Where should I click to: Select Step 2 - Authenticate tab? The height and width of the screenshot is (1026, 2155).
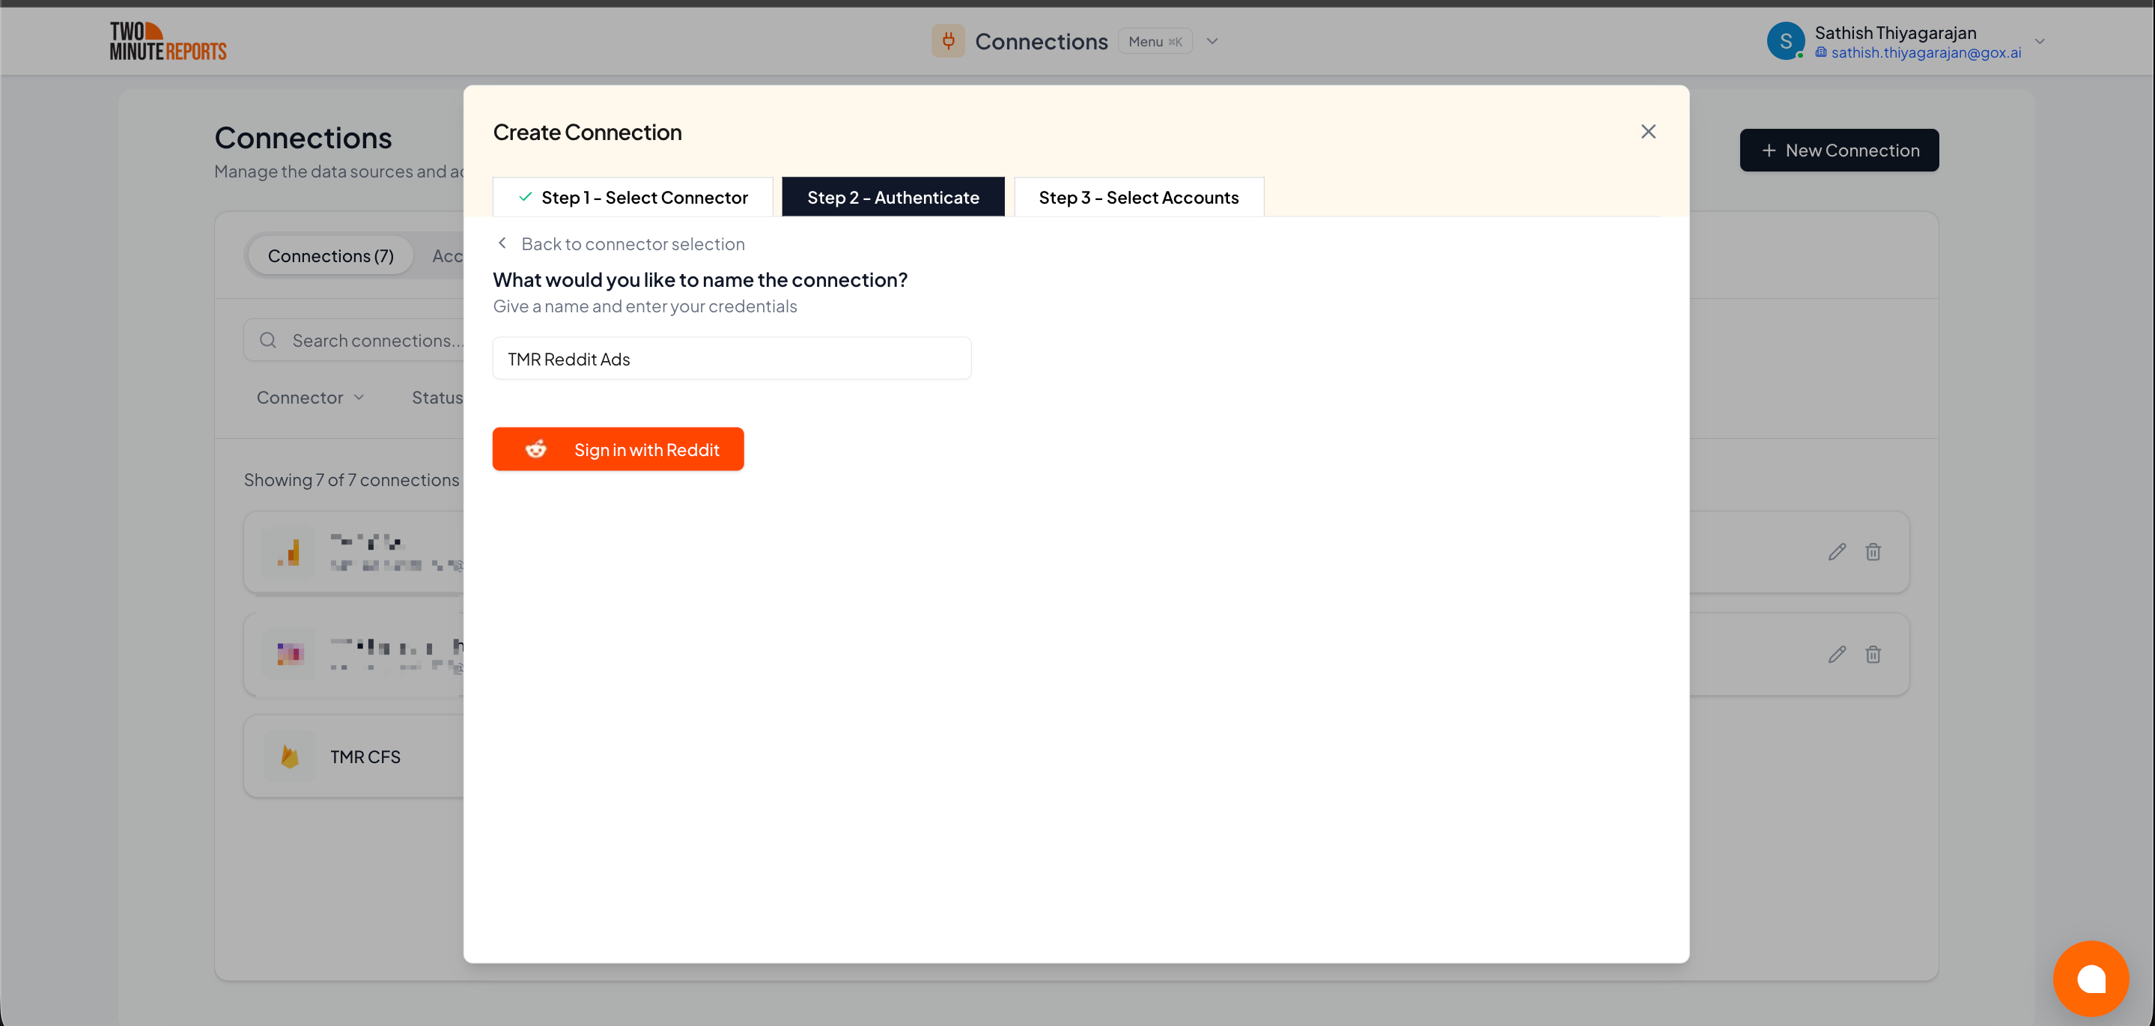(x=893, y=197)
